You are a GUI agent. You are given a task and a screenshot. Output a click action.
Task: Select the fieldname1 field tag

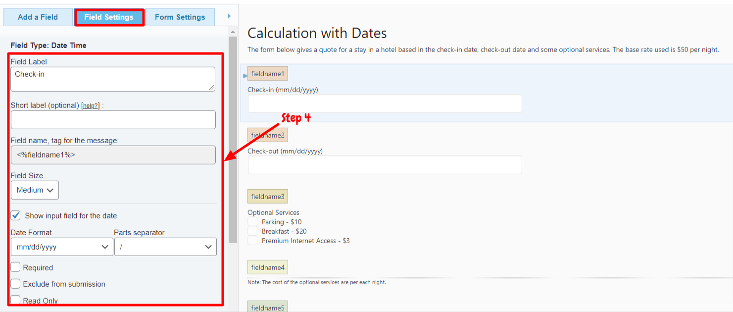[x=268, y=74]
